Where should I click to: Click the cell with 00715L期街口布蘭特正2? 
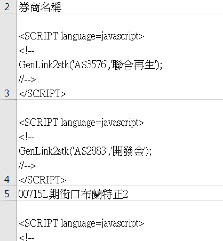120,193
